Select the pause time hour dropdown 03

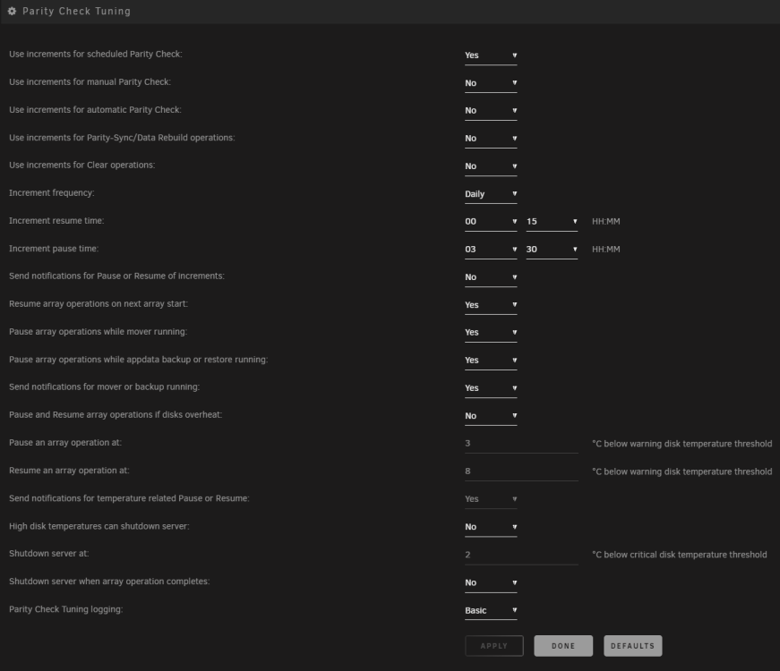coord(491,250)
